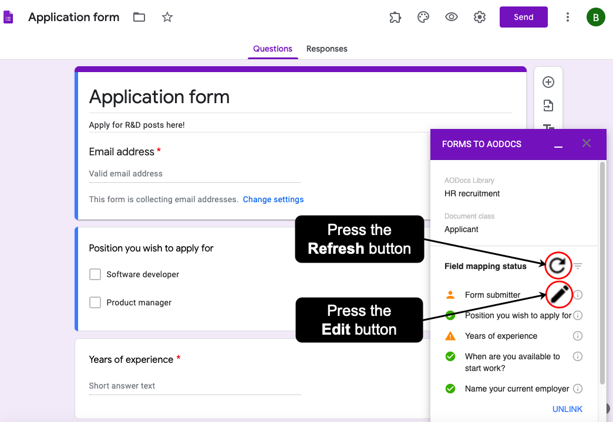Screen dimensions: 613x422
Task: Open the More options three-dot menu
Action: coord(567,17)
